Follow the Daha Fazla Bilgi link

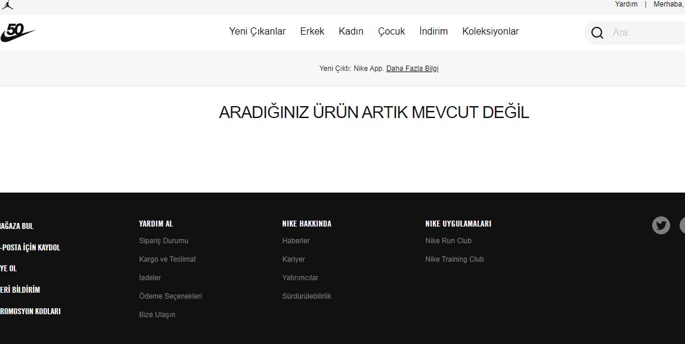[x=412, y=69]
